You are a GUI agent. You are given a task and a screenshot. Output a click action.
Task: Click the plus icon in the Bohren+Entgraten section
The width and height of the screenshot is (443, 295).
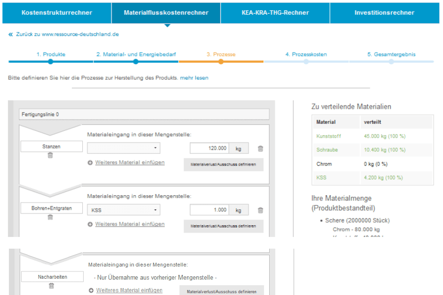point(91,224)
